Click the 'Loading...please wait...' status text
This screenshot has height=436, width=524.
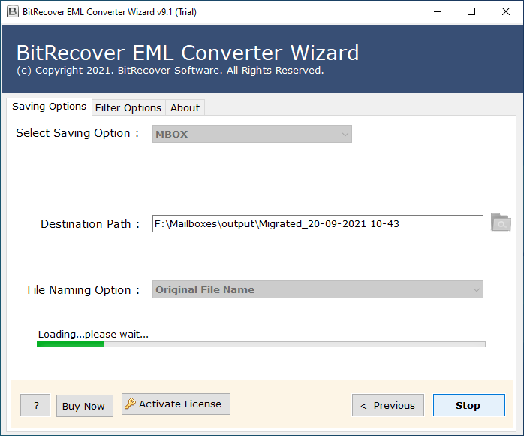93,334
